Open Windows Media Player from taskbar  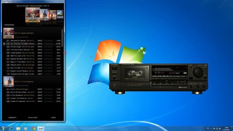coord(26,128)
